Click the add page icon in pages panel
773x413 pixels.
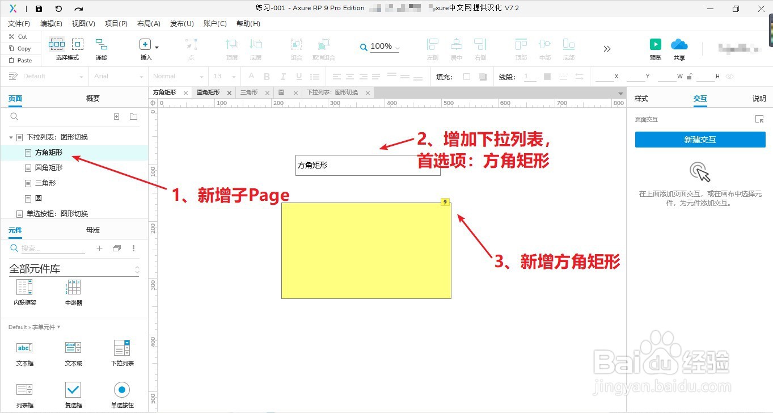[x=117, y=117]
